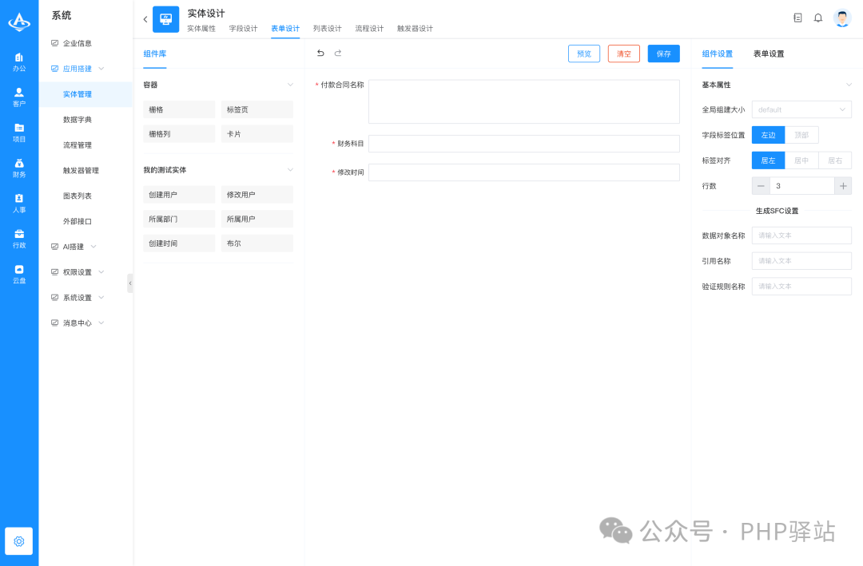Click the undo arrow icon
This screenshot has width=863, height=566.
click(x=320, y=53)
